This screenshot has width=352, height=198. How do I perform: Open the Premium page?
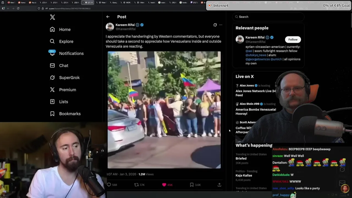tap(63, 90)
